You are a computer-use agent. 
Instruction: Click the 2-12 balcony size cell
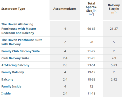tap(114, 79)
